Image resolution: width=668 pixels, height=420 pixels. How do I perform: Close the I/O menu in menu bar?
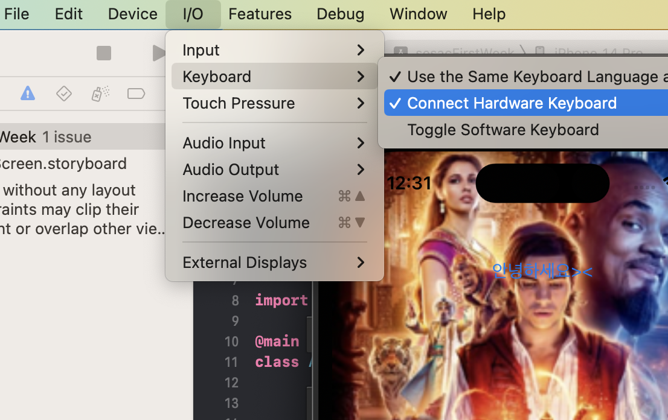[193, 14]
